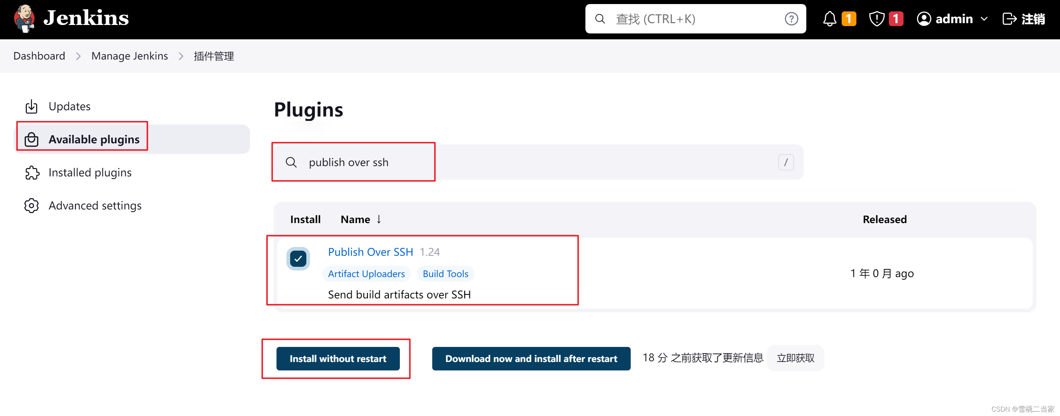Click the plugin version number 1.24
Viewport: 1060px width, 416px height.
click(x=430, y=252)
